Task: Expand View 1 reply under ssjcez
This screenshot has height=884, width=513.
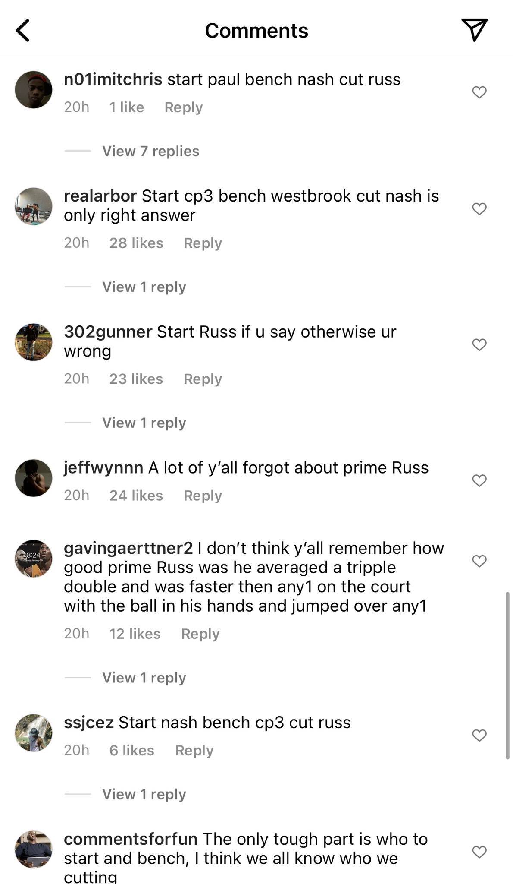Action: tap(144, 794)
